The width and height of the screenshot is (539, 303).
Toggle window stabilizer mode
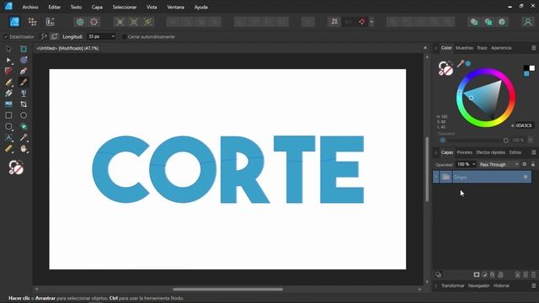coord(54,36)
